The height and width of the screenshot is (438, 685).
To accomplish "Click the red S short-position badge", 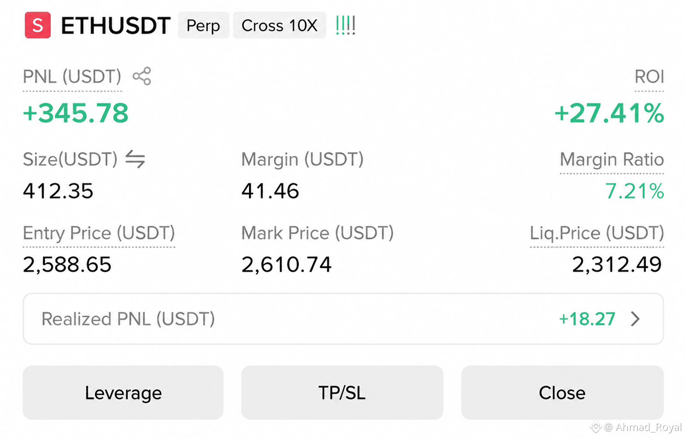I will pyautogui.click(x=38, y=25).
